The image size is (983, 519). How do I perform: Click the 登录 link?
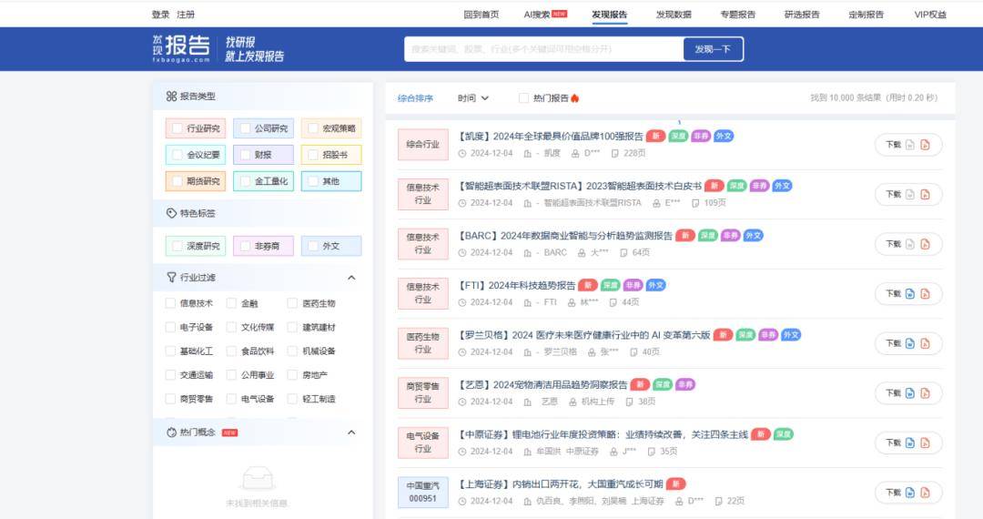click(x=160, y=15)
